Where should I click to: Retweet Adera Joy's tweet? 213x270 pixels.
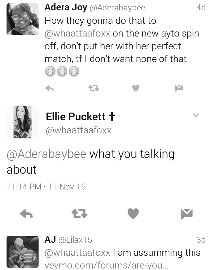94,88
